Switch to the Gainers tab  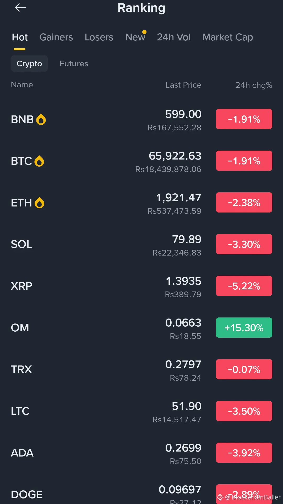click(56, 37)
